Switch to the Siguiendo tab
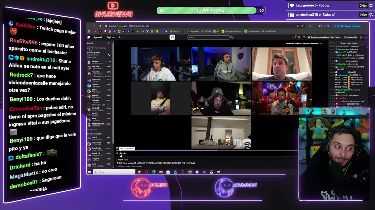 click(98, 37)
